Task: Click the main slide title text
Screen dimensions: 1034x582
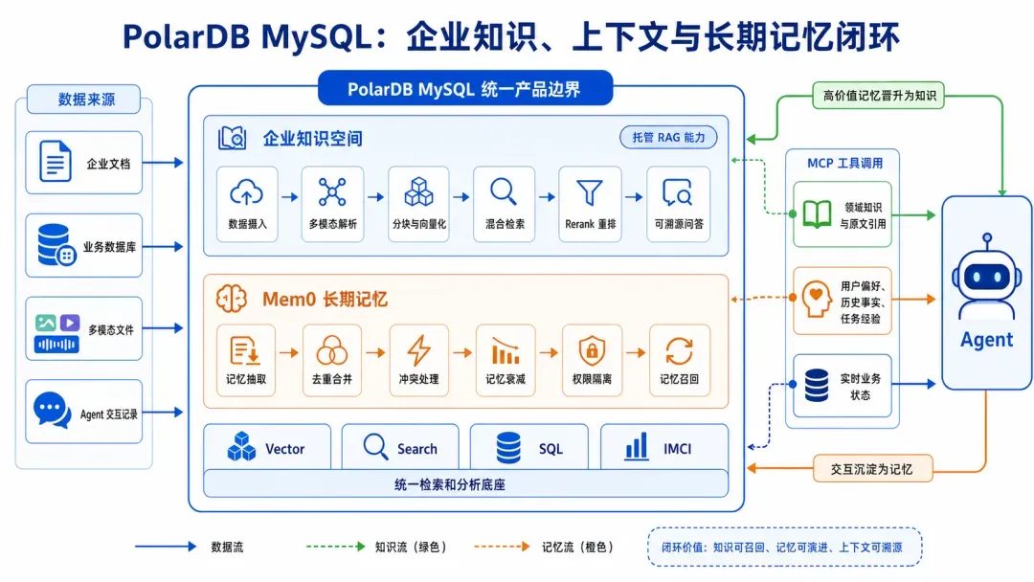Action: click(x=511, y=36)
